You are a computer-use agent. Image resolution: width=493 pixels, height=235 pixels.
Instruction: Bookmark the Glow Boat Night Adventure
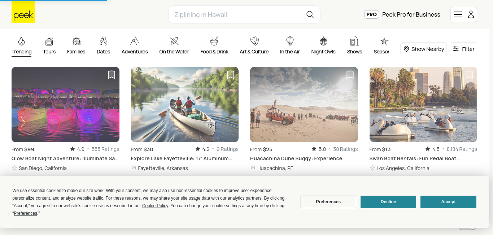pyautogui.click(x=112, y=75)
